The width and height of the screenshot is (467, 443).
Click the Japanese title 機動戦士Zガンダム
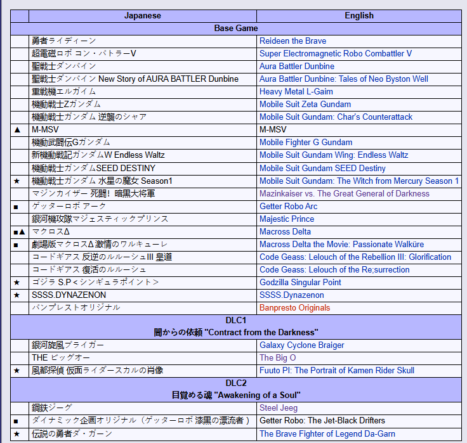coord(66,105)
